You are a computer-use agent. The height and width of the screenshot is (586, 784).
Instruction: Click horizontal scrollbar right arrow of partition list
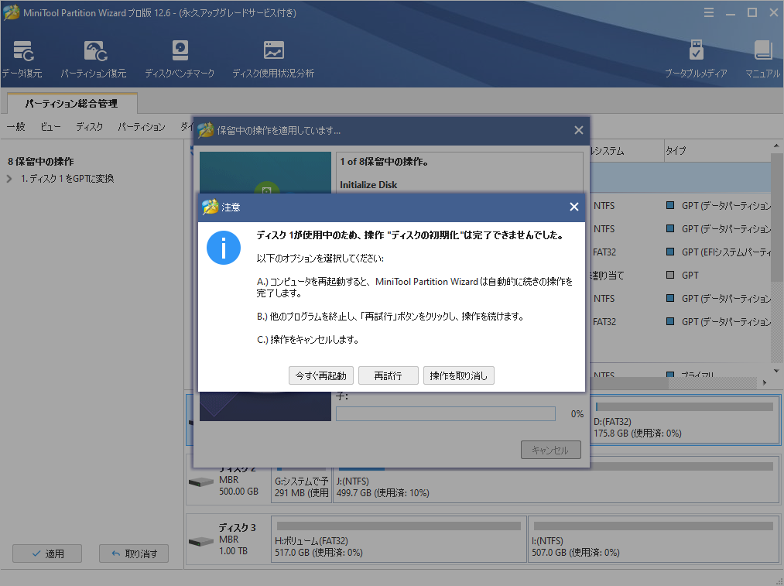pyautogui.click(x=765, y=382)
